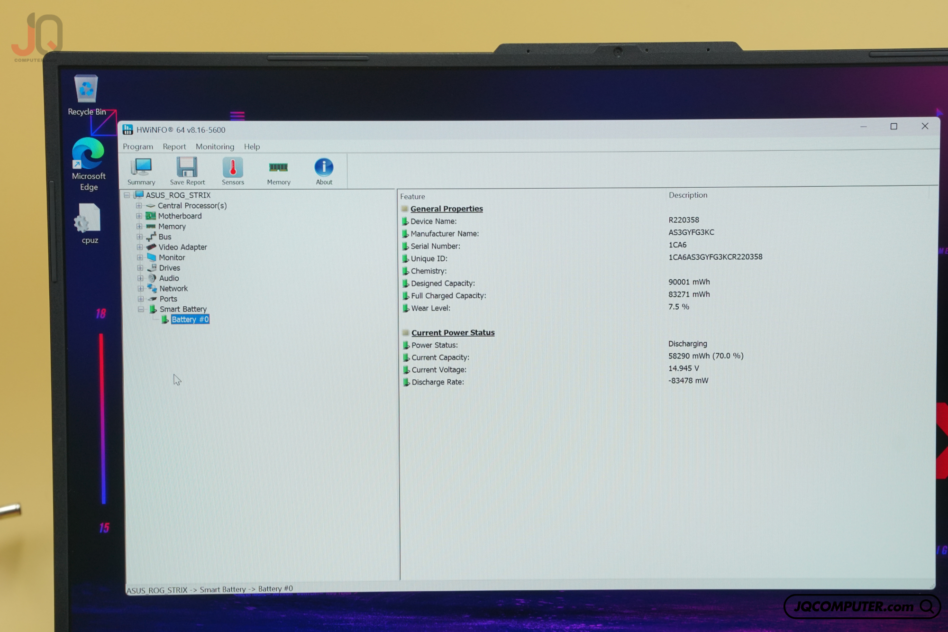Click the Motherboard tree icon
Viewport: 948px width, 632px height.
pos(151,216)
